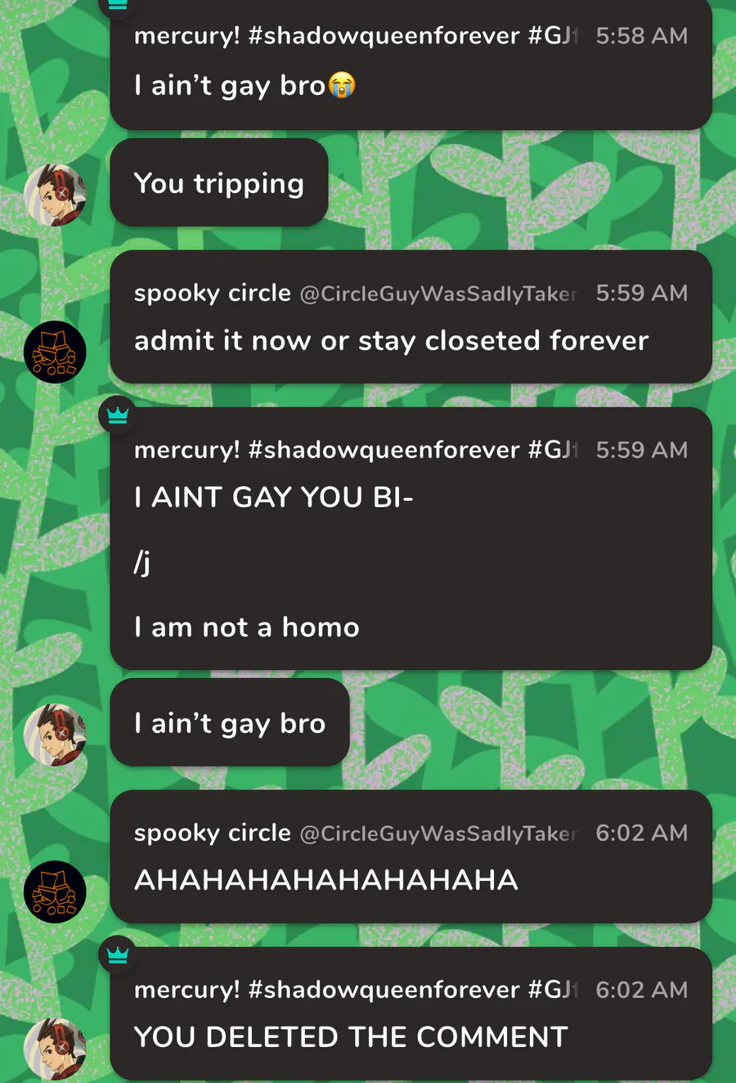The height and width of the screenshot is (1083, 736).
Task: Open anime avatar beside "I ain't gay bro" bubble
Action: [55, 735]
